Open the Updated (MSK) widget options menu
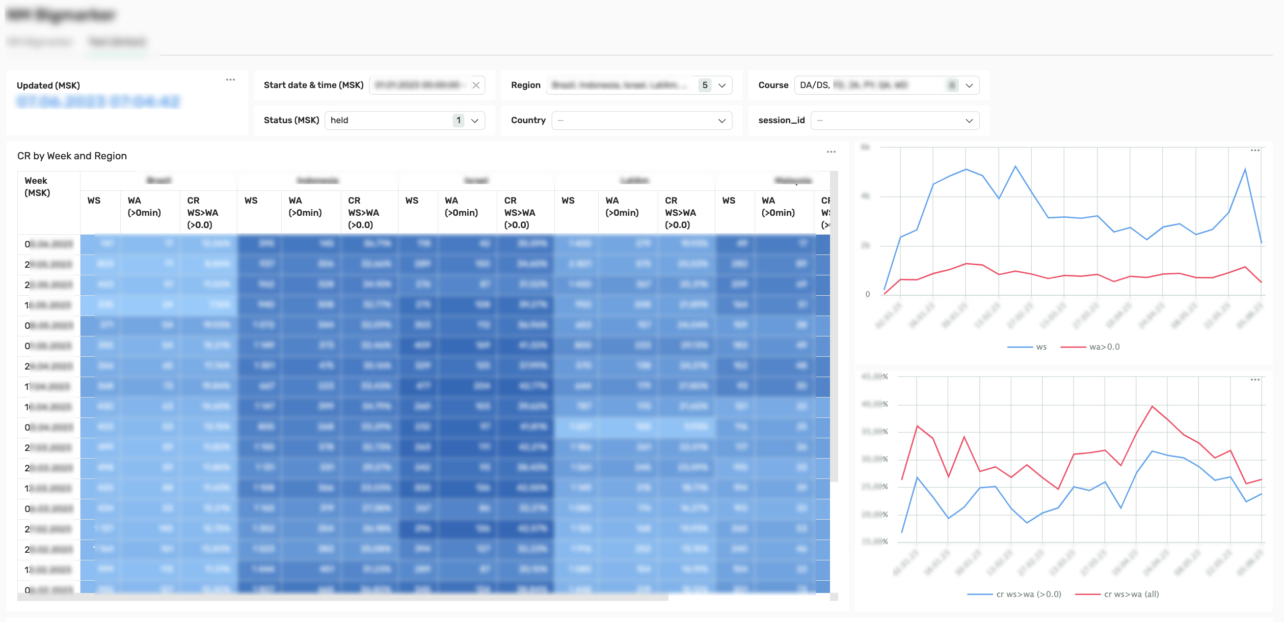 230,80
